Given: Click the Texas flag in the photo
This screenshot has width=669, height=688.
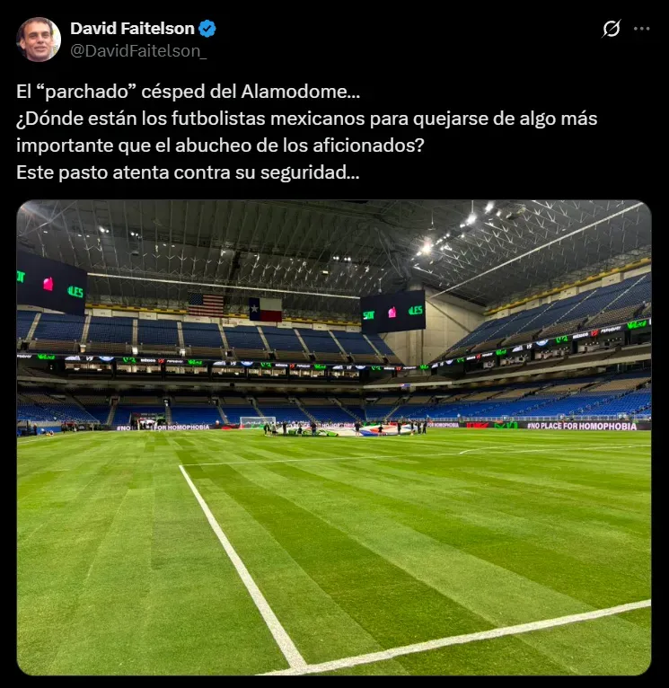Looking at the screenshot, I should pyautogui.click(x=266, y=310).
